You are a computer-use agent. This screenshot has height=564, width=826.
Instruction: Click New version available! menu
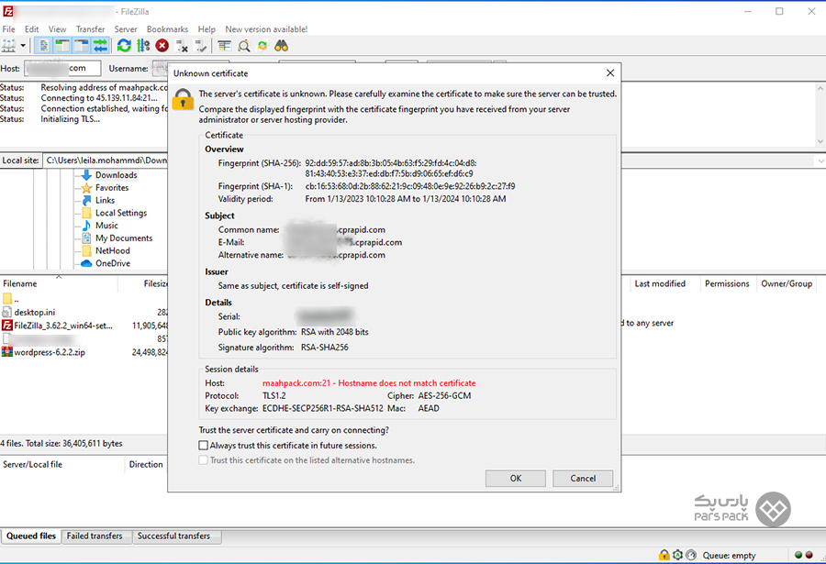[x=266, y=29]
